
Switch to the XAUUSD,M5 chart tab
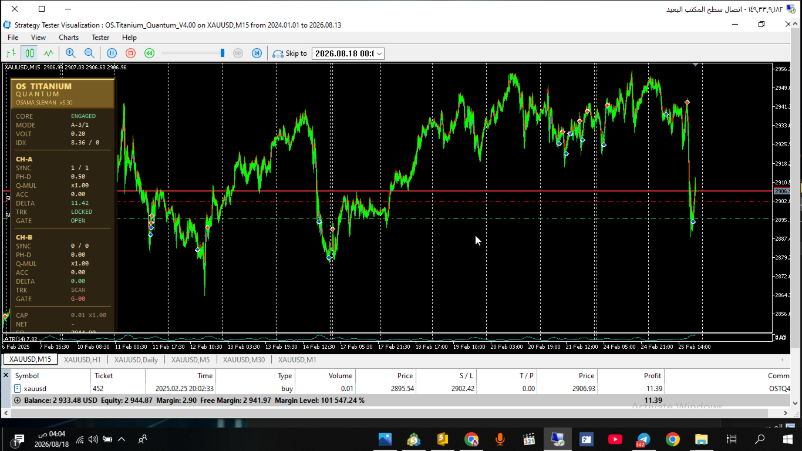[190, 360]
